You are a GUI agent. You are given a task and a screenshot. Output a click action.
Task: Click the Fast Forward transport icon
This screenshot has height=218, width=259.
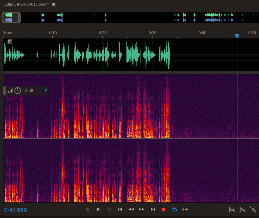click(x=141, y=209)
